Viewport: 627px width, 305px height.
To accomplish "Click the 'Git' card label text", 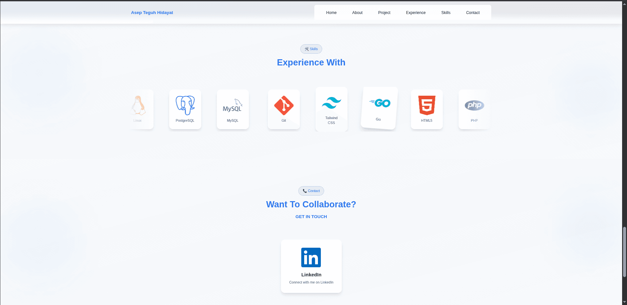I will [284, 121].
